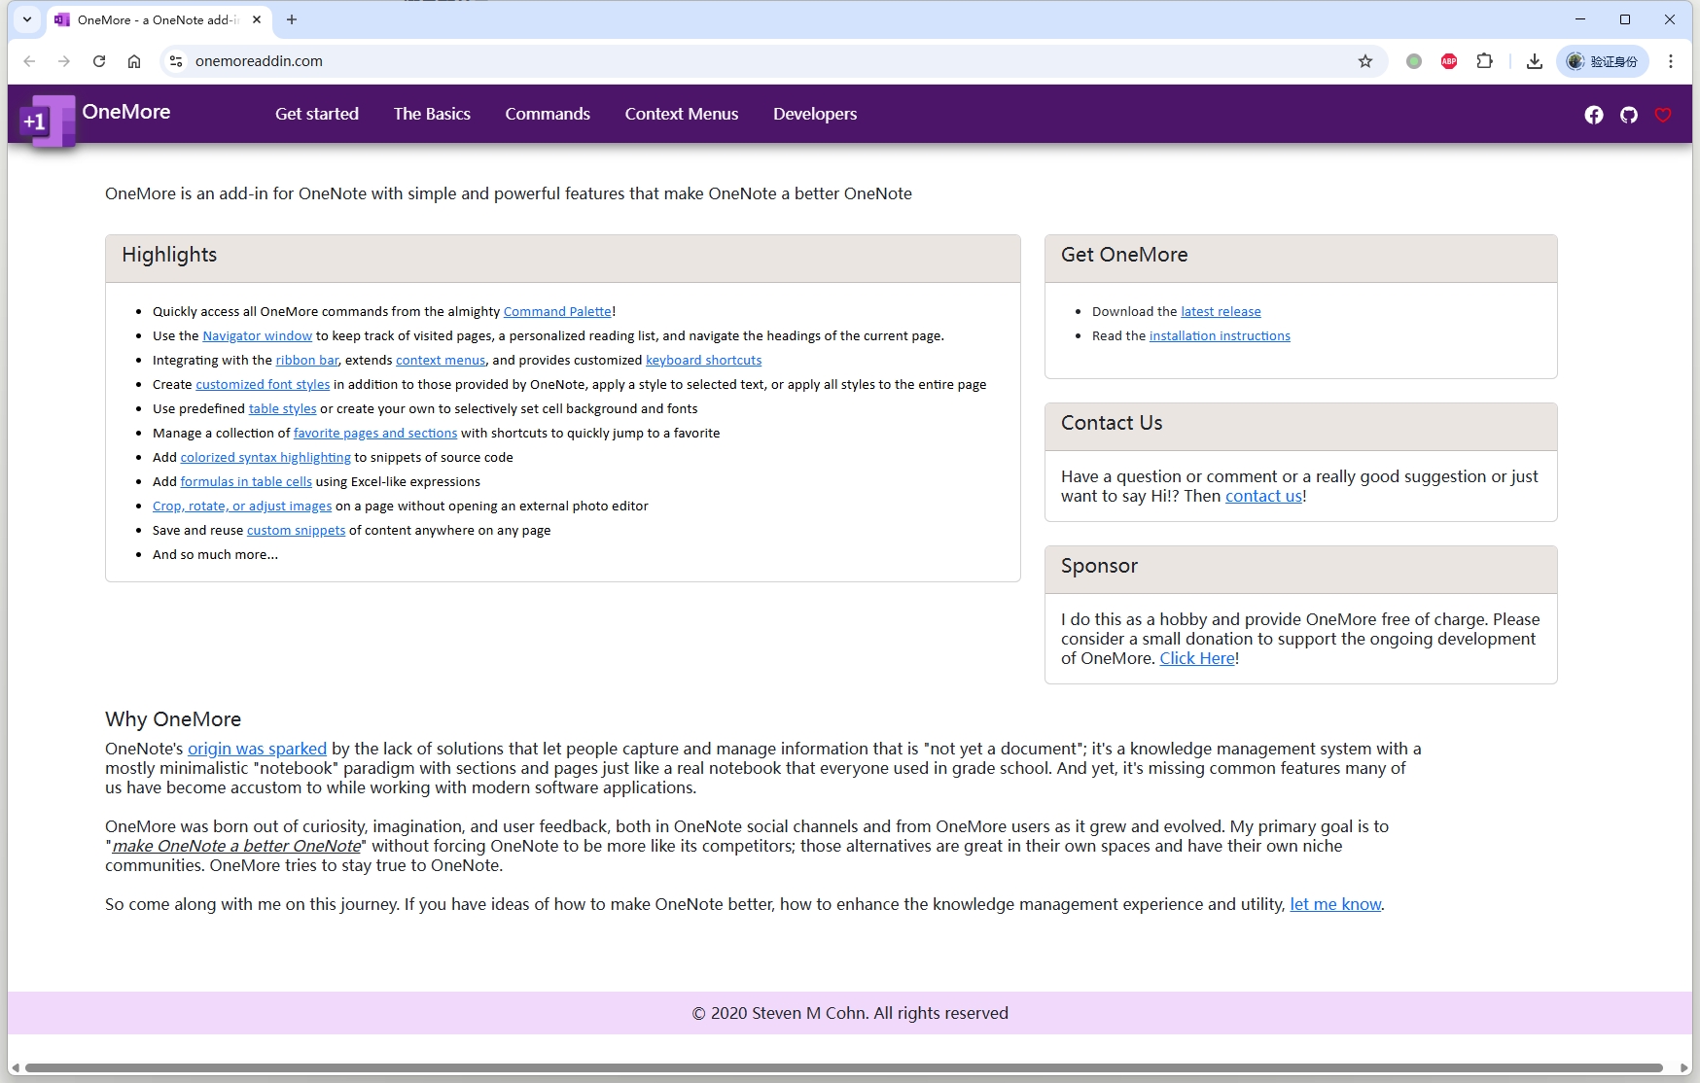The image size is (1700, 1083).
Task: Open the Commands menu
Action: [548, 114]
